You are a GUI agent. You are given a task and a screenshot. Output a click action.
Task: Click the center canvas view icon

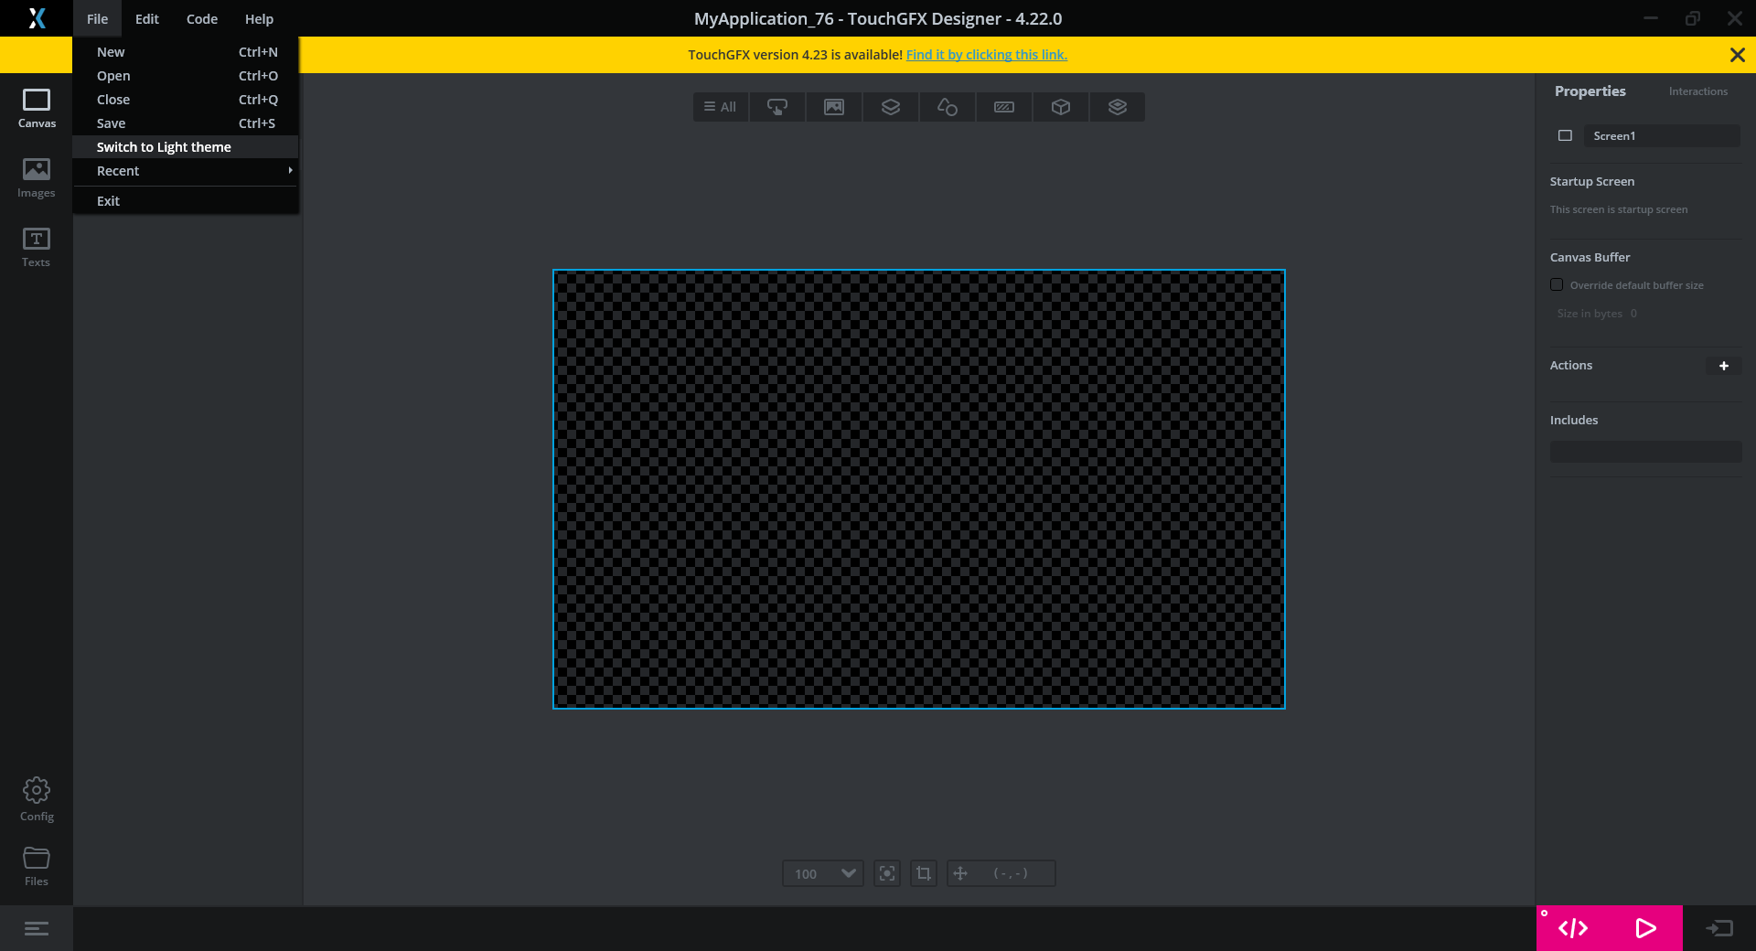(886, 873)
